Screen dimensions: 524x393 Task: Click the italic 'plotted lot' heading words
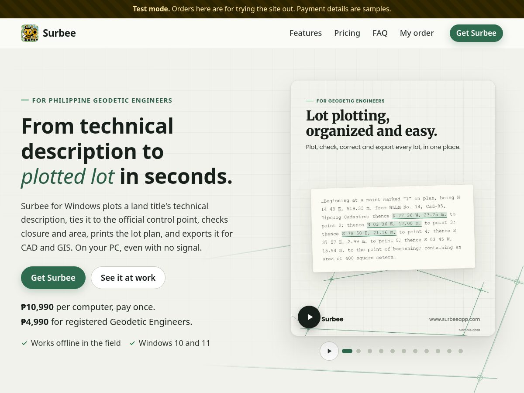pyautogui.click(x=68, y=176)
